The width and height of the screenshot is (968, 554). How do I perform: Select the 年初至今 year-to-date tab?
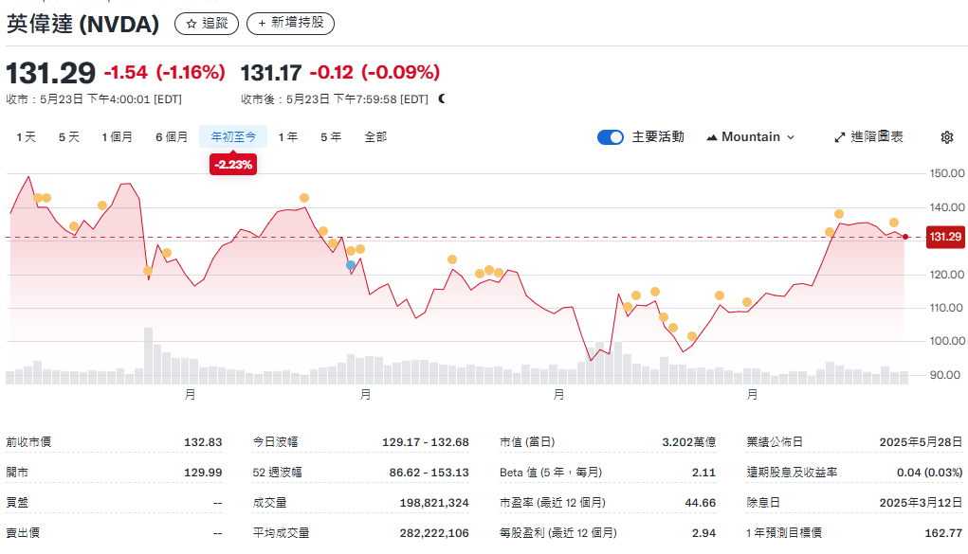[233, 137]
